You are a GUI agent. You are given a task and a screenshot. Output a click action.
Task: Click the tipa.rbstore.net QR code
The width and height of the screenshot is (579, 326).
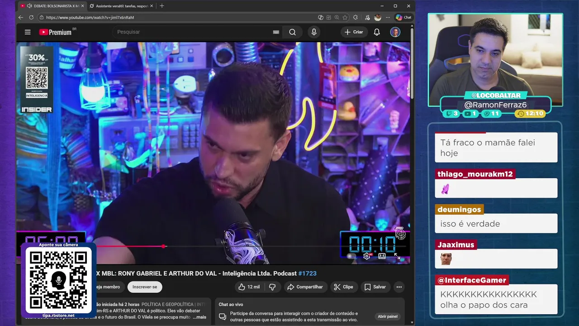pos(59,280)
